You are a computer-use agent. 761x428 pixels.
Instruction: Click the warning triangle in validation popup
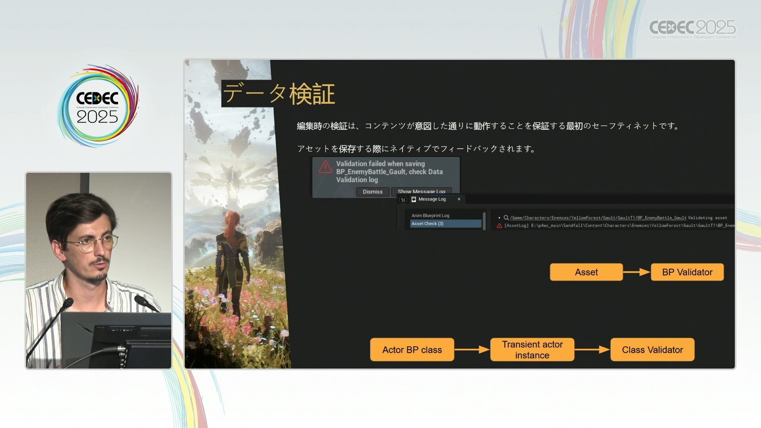[325, 167]
